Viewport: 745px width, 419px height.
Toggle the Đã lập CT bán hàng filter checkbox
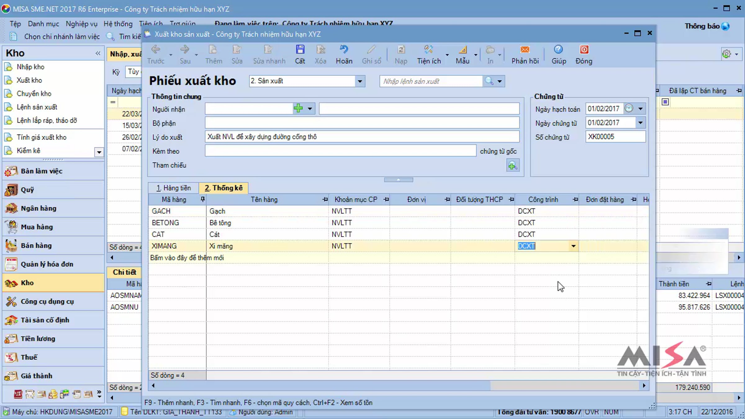tap(665, 102)
